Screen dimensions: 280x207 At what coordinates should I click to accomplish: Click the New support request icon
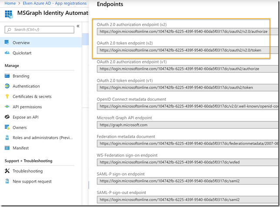click(7, 181)
